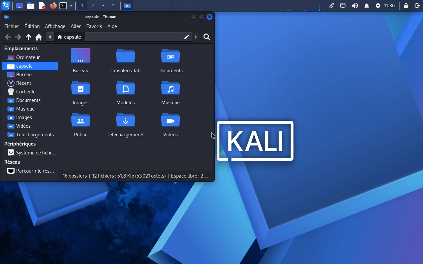Select Récent in the sidebar
Screen dimensions: 423x264
click(30, 83)
